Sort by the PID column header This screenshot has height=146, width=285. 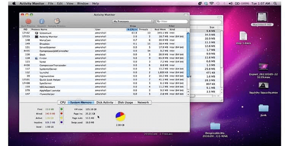coord(25,29)
